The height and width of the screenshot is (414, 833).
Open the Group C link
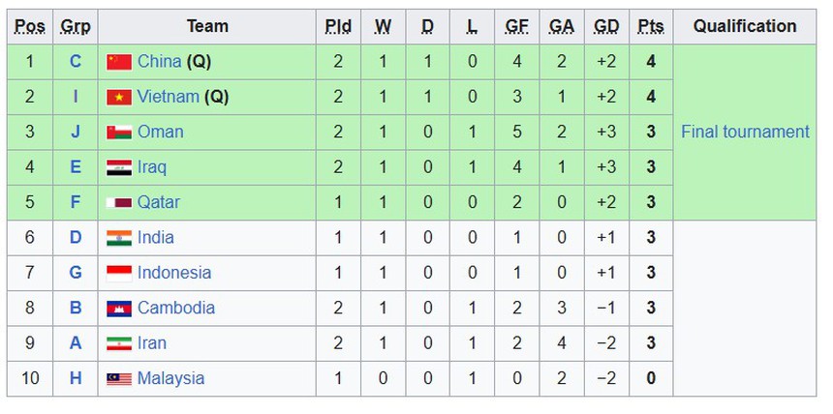click(x=76, y=62)
